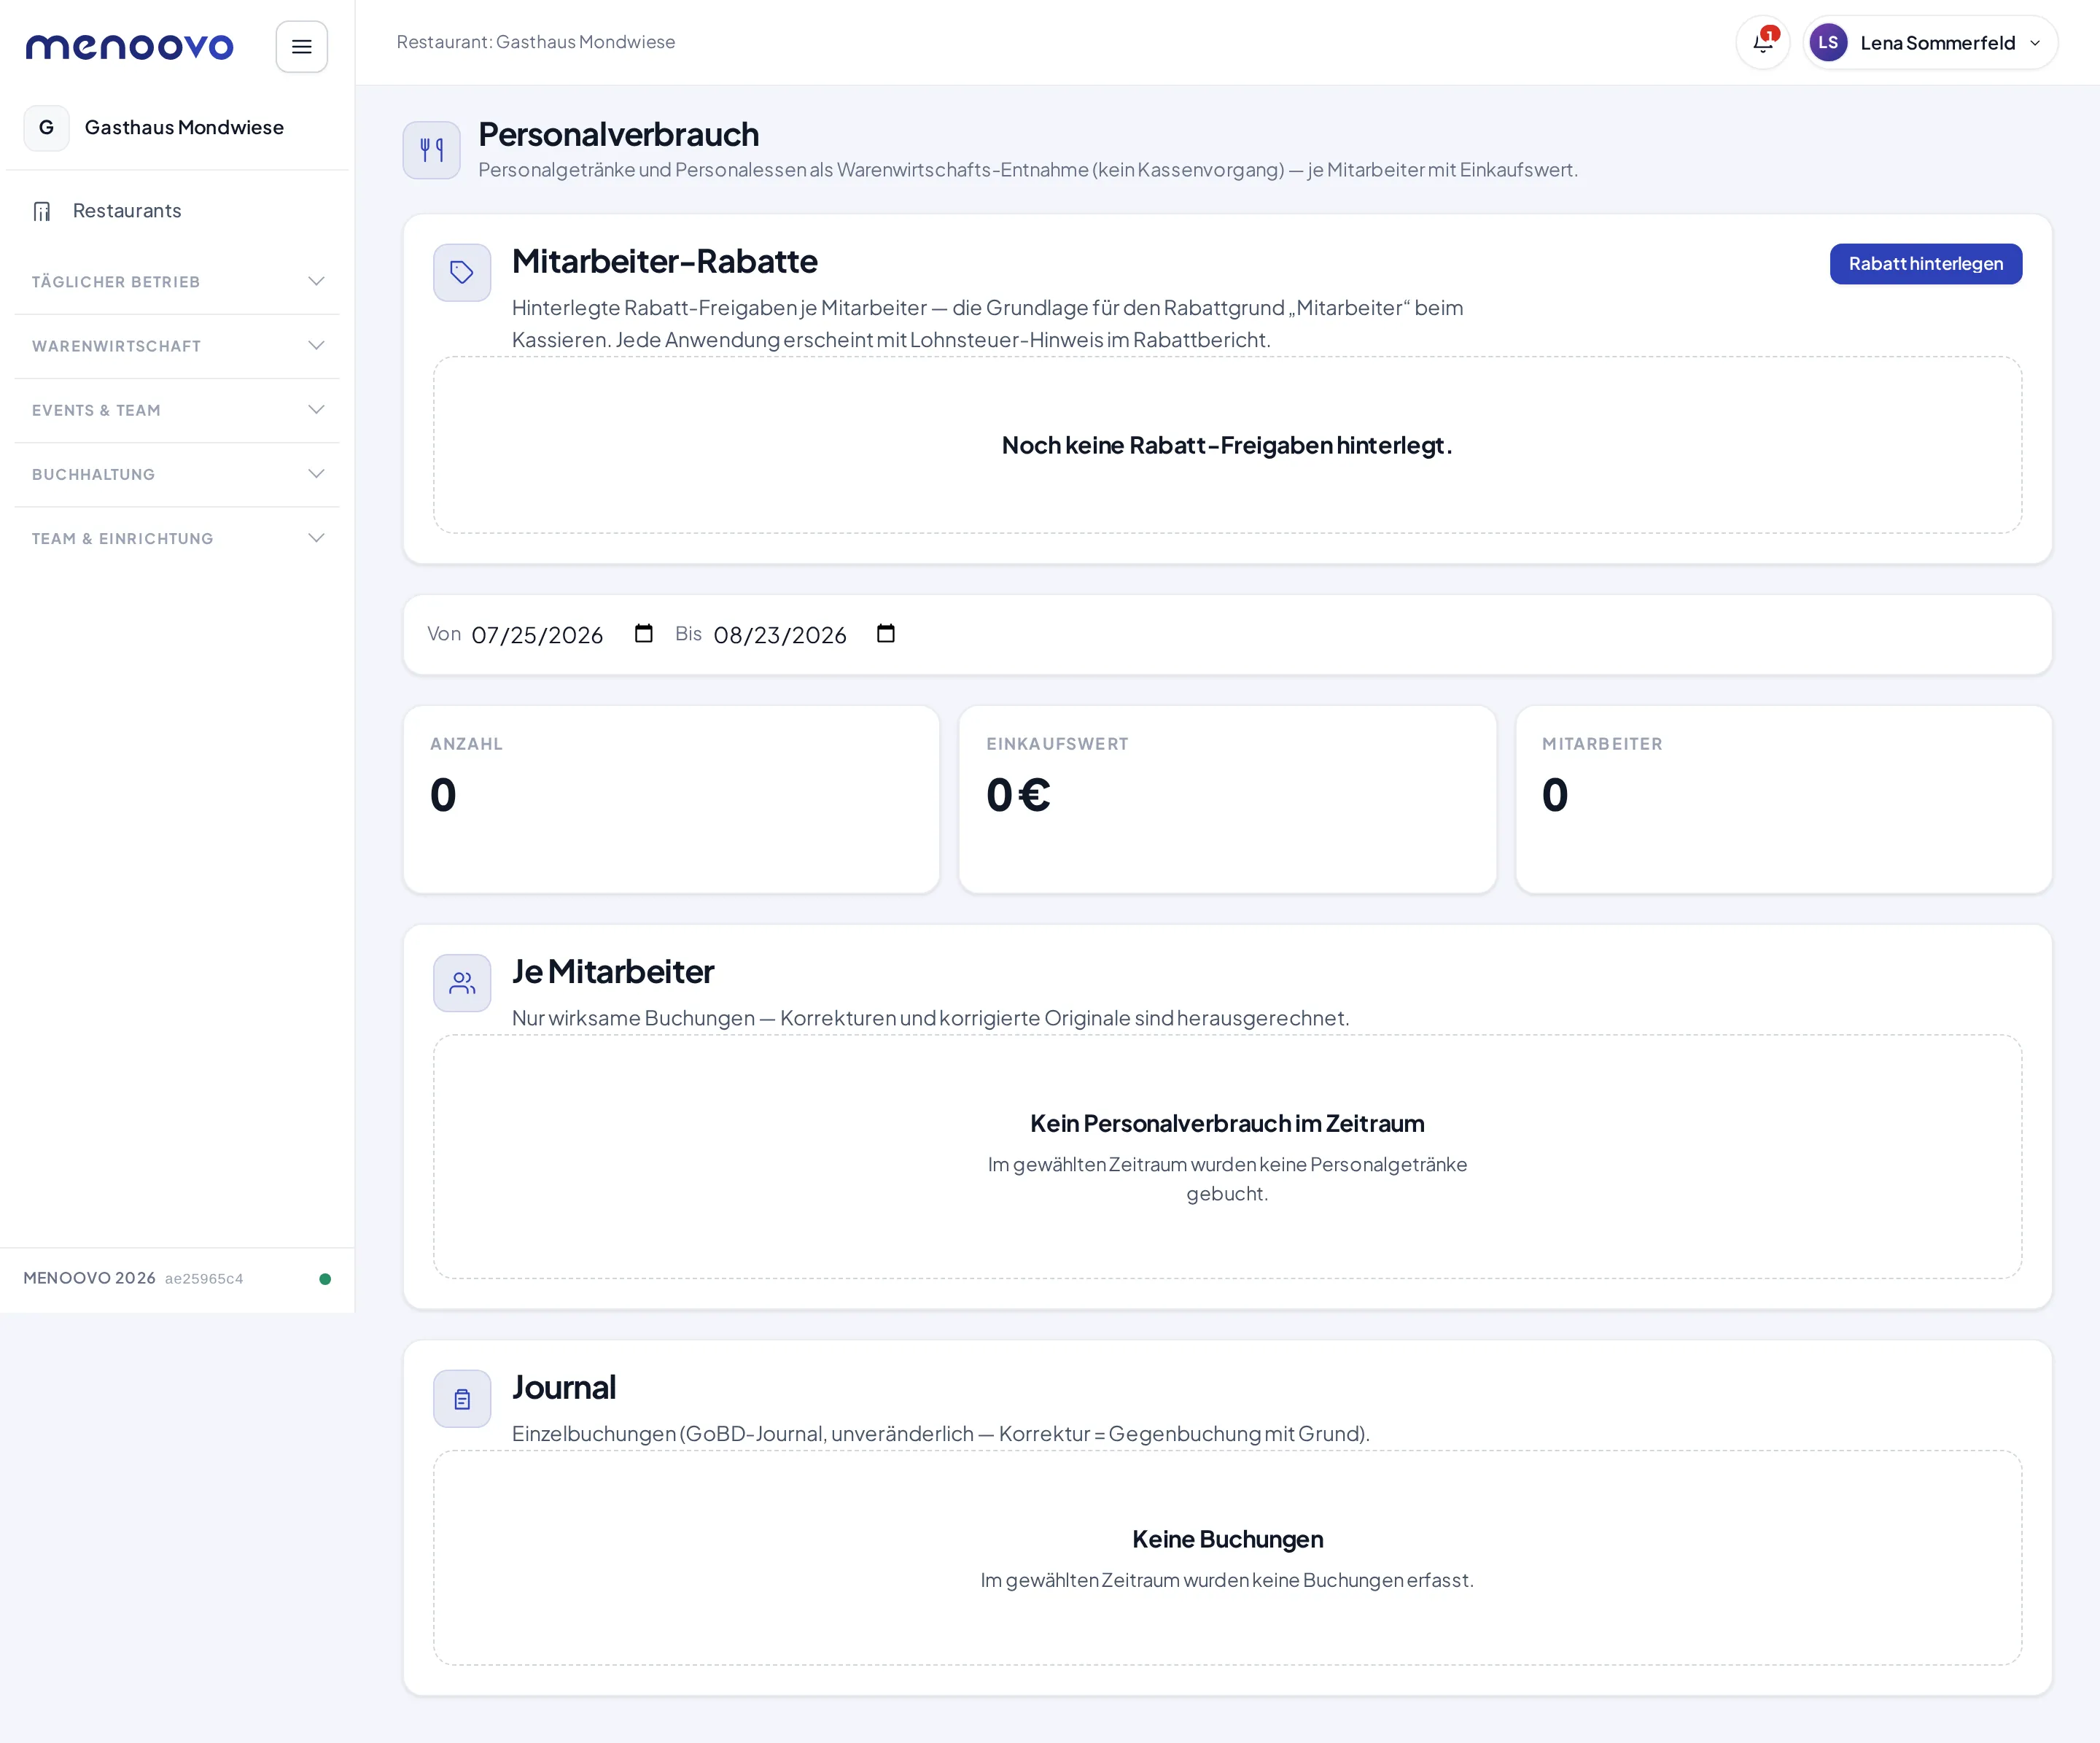The width and height of the screenshot is (2100, 1743).
Task: Click the menoovo logo
Action: tap(129, 46)
